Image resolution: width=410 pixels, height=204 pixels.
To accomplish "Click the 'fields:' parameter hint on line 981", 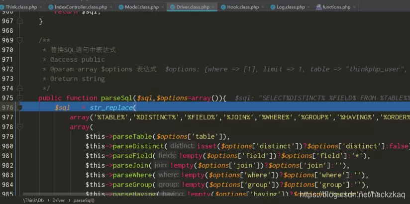I will tap(168, 156).
